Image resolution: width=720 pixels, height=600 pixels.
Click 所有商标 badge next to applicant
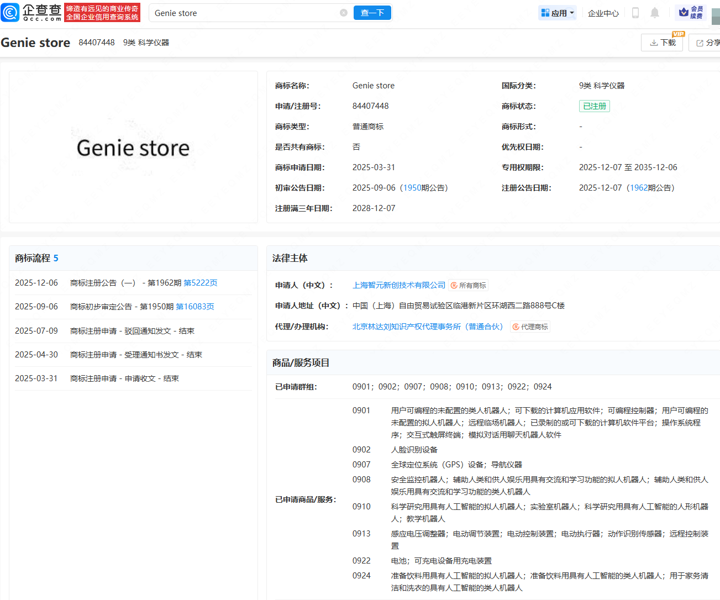point(468,286)
